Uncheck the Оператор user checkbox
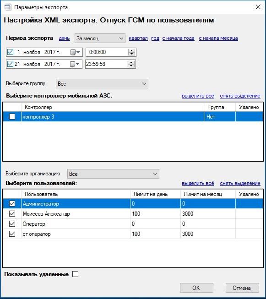266x299 pixels. (12, 224)
